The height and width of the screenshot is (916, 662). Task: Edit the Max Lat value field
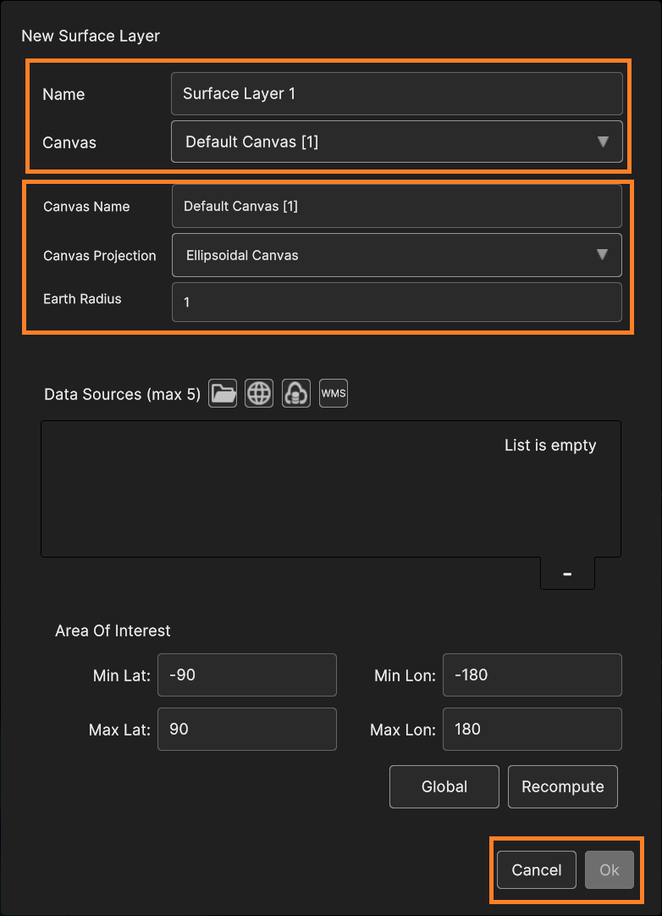(x=247, y=729)
